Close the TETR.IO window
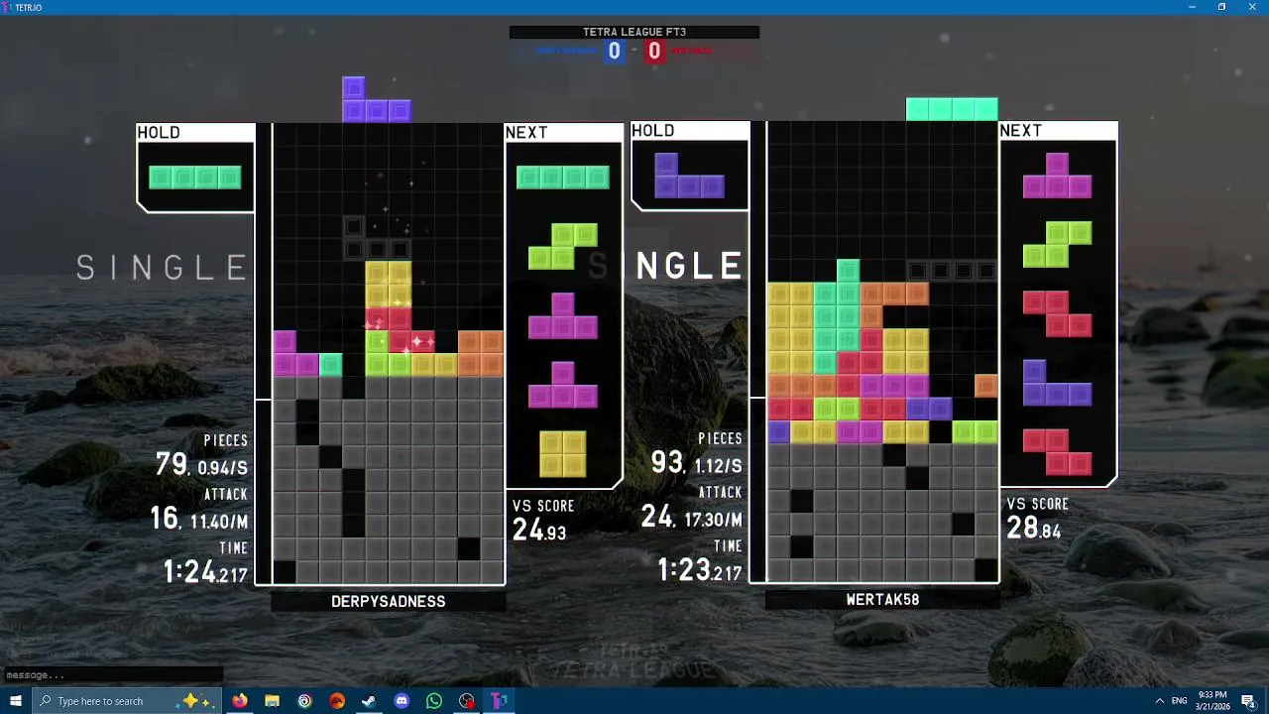Viewport: 1269px width, 714px height. click(1252, 7)
